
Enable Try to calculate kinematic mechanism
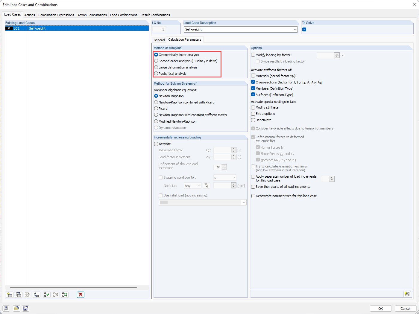(x=253, y=166)
